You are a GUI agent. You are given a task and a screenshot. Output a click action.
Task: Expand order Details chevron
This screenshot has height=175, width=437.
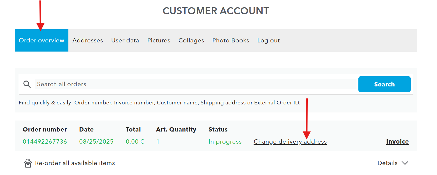[405, 163]
